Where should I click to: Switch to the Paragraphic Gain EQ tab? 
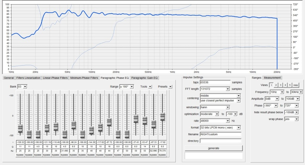[145, 78]
